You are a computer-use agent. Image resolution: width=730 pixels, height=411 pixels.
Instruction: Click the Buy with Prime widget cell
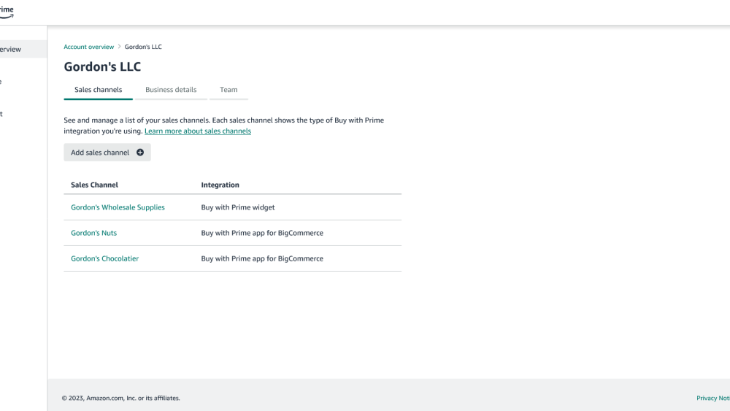point(238,207)
